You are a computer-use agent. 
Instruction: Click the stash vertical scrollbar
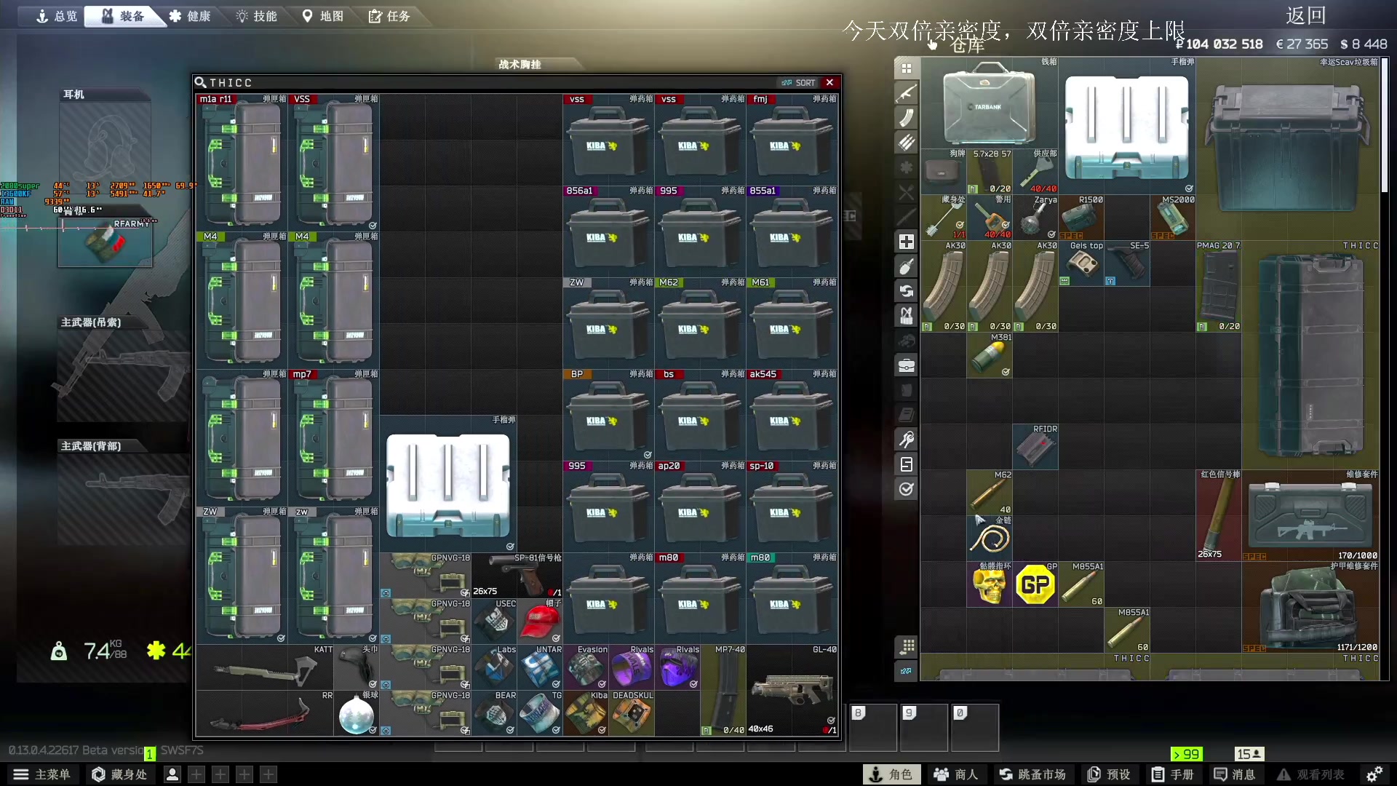1385,125
